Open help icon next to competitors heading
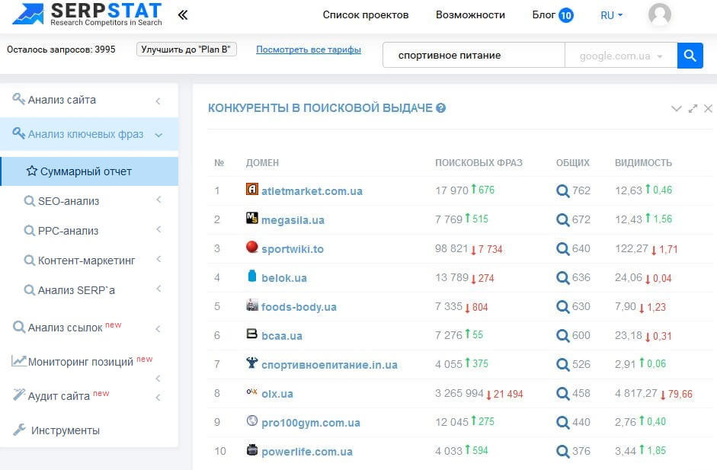Viewport: 717px width, 470px height. click(441, 108)
